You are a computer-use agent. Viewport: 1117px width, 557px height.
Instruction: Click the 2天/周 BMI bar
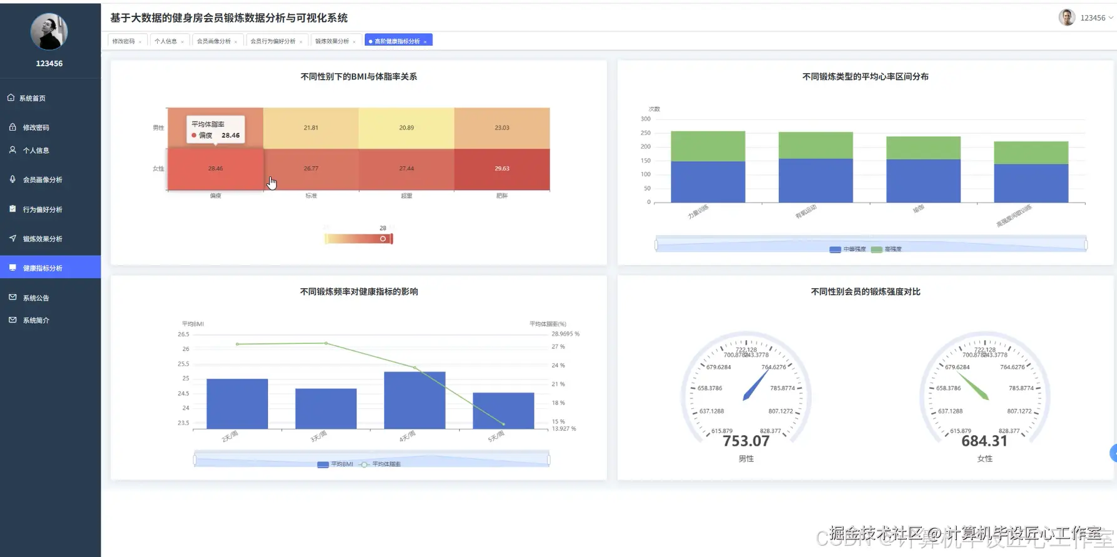coord(237,404)
